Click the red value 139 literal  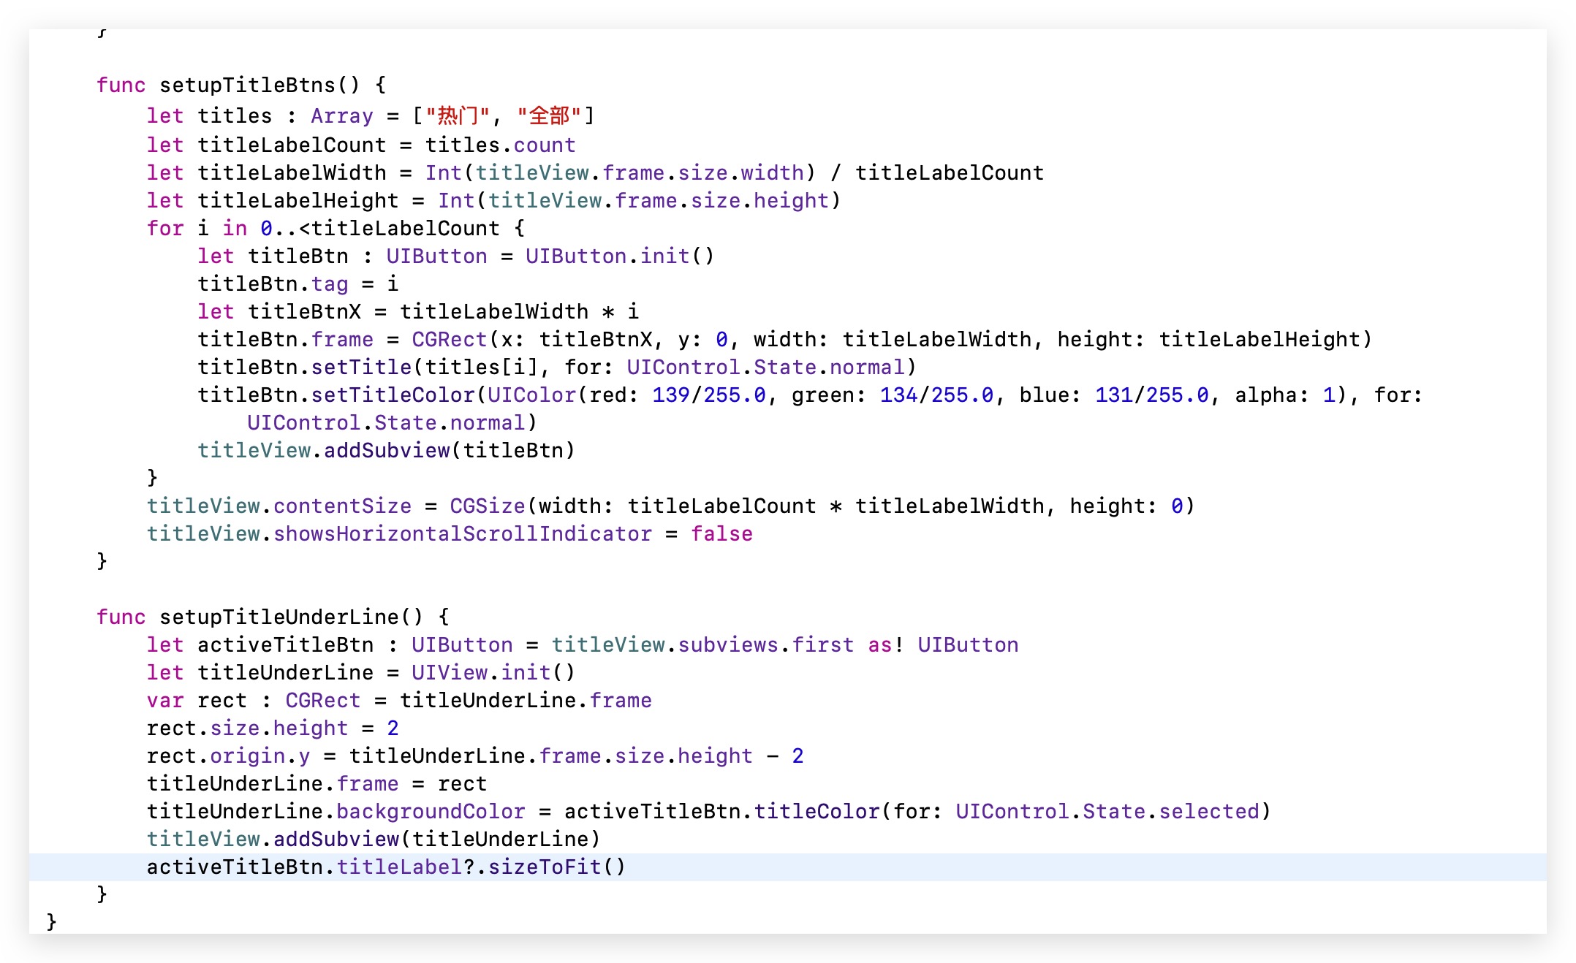coord(670,395)
